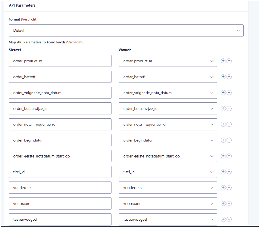Add row after order_nota_frequentie_id mapping
The image size is (261, 227).
click(223, 124)
